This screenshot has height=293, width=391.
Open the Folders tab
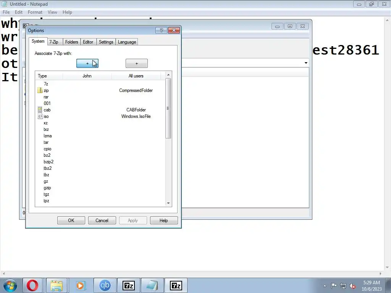coord(71,42)
